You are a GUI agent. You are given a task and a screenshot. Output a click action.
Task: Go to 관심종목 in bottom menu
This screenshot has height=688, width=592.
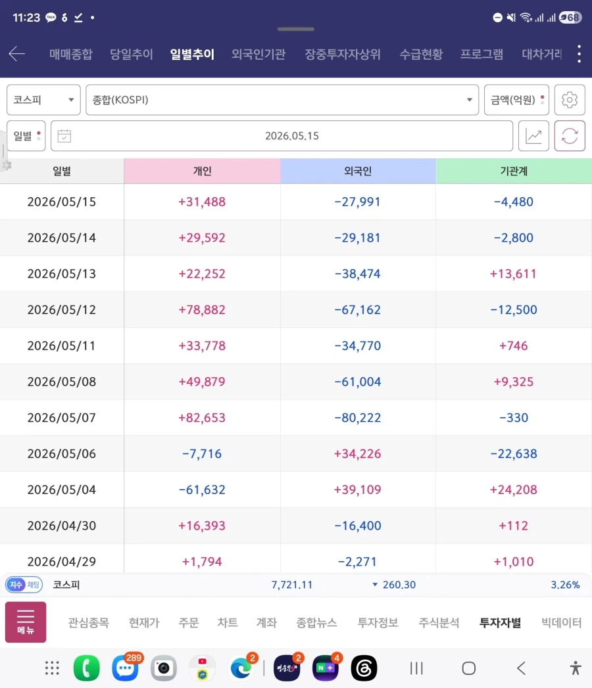point(88,623)
